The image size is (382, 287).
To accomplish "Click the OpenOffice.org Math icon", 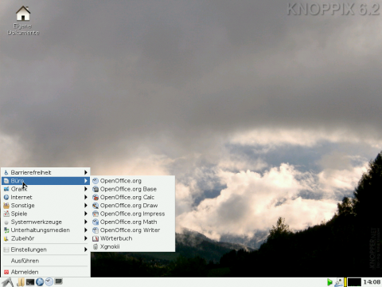I will [x=95, y=222].
